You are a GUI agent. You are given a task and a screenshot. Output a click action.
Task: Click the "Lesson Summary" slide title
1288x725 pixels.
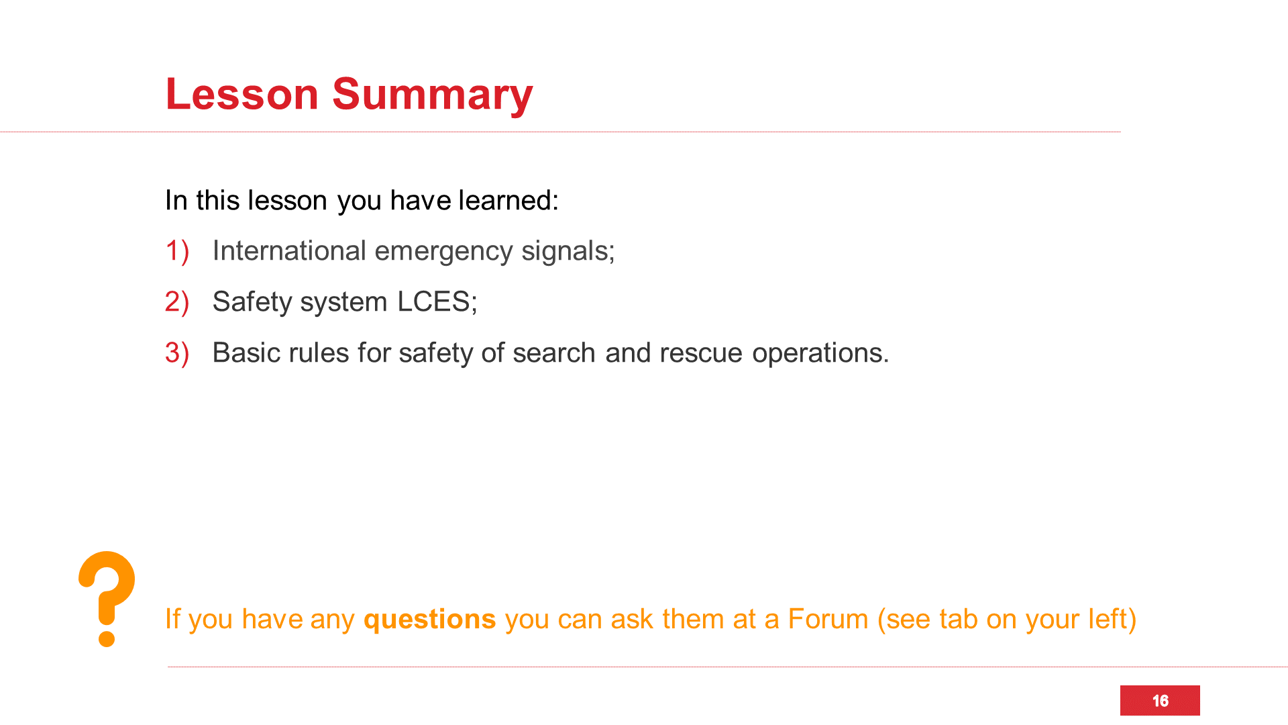349,94
